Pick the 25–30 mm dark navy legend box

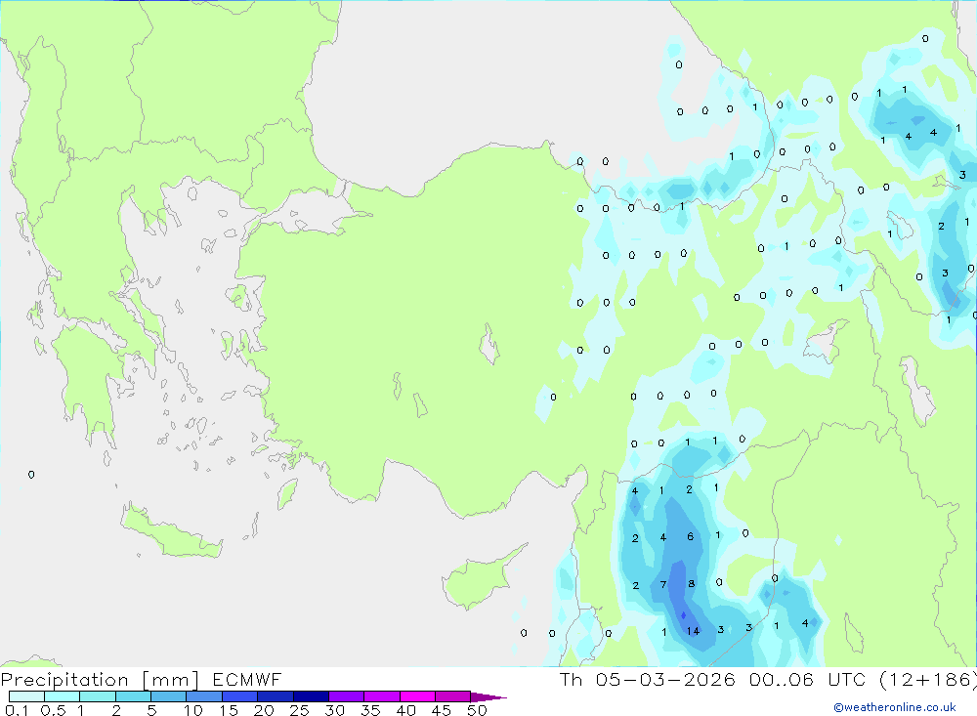[311, 696]
